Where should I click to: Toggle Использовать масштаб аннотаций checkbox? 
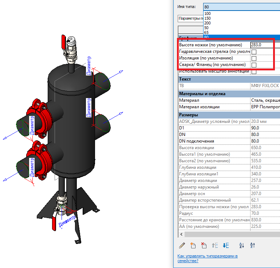pos(254,71)
